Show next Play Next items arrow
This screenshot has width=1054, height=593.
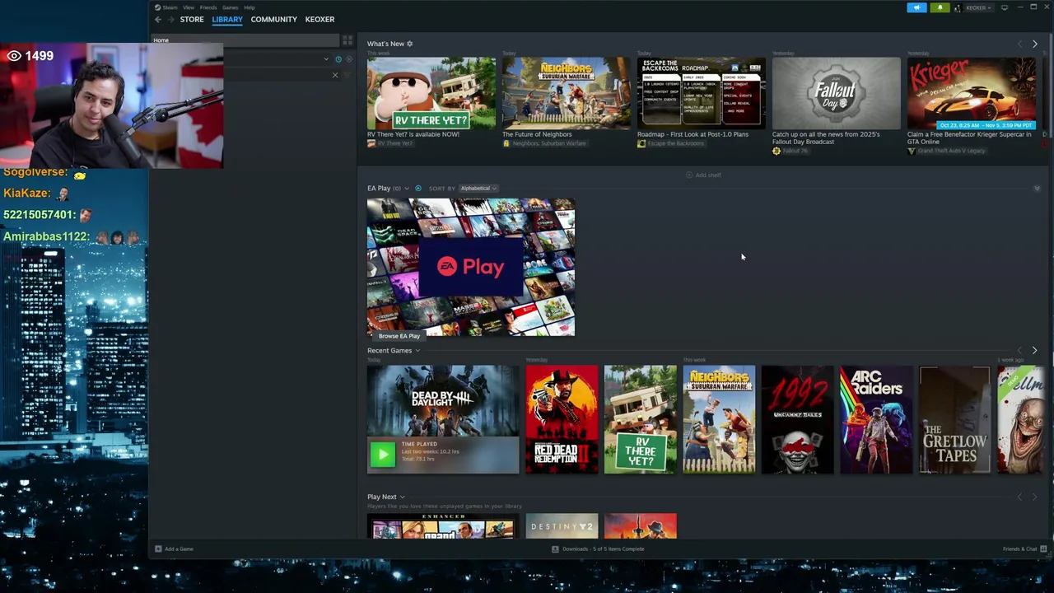(x=1034, y=497)
